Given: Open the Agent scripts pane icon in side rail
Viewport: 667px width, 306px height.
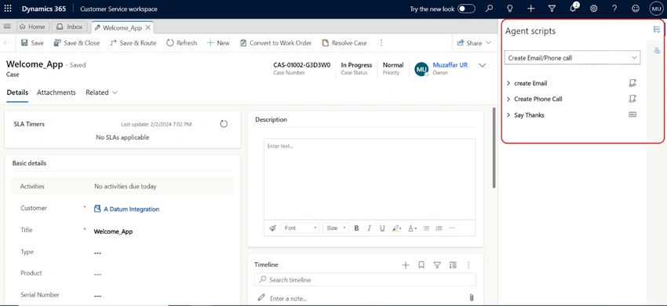Looking at the screenshot, I should pyautogui.click(x=658, y=29).
